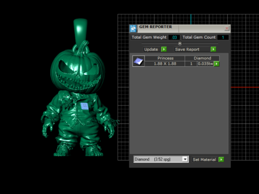Click the Gem Reporter title bar icon

(x=133, y=29)
